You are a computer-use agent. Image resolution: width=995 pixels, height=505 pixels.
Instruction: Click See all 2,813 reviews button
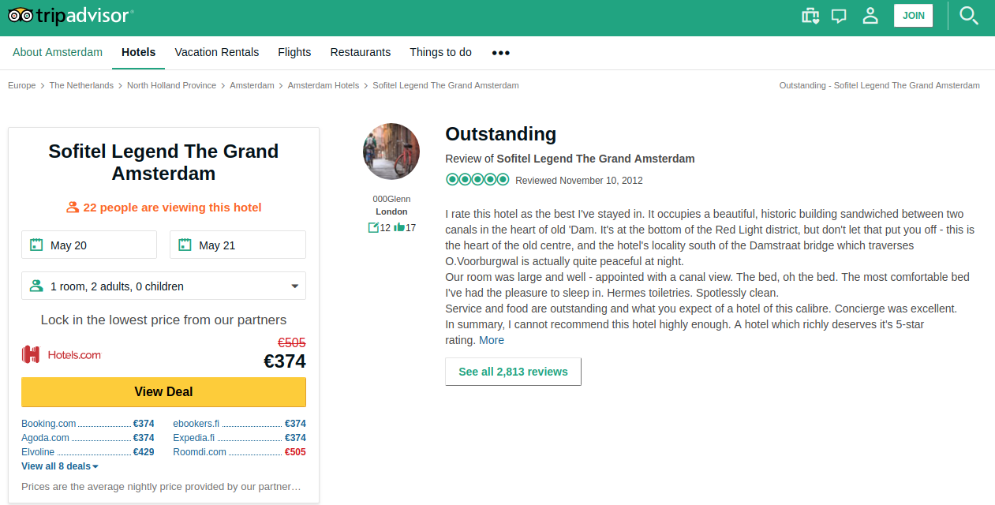(x=514, y=372)
